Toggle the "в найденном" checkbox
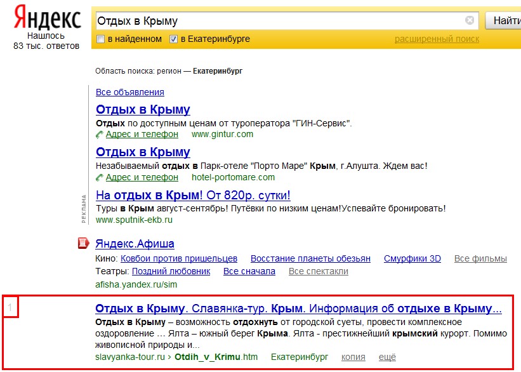This screenshot has height=372, width=521. tap(100, 39)
